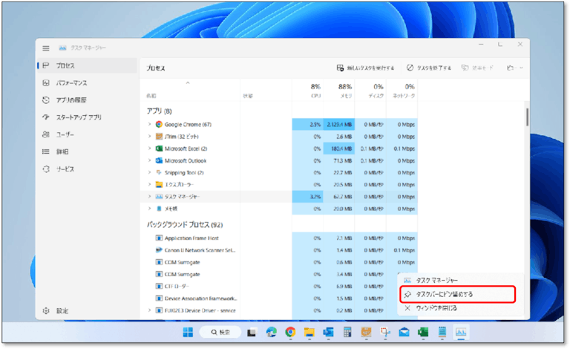
Task: Switch to the プロセス tab
Action: pyautogui.click(x=88, y=65)
